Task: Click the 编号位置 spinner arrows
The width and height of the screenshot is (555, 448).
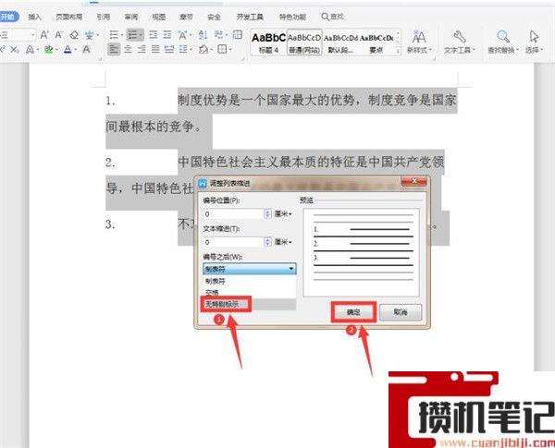Action: [268, 214]
